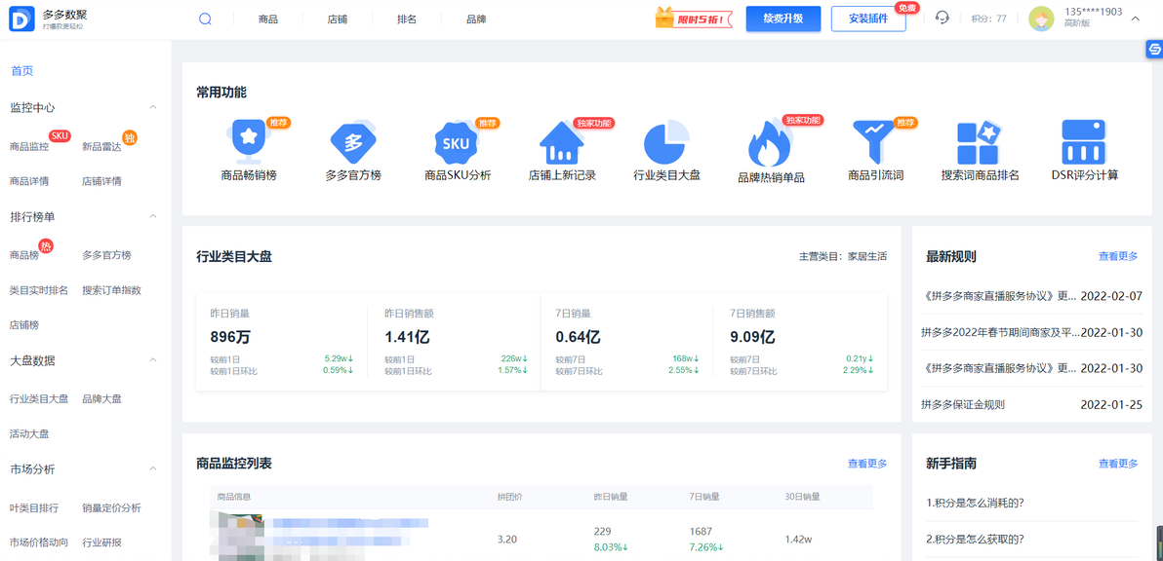
Task: Click the search magnifier in the top bar
Action: (x=203, y=19)
